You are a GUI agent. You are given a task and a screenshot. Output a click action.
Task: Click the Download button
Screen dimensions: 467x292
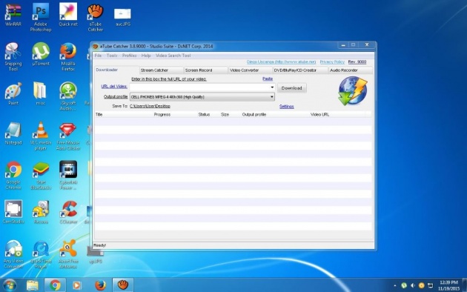pyautogui.click(x=291, y=88)
